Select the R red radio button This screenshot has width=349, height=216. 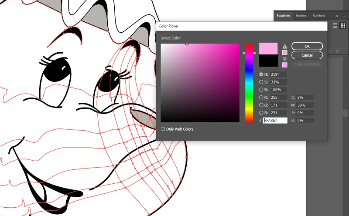click(x=261, y=98)
